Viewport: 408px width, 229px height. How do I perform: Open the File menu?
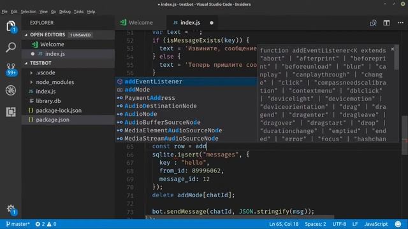[x=4, y=11]
